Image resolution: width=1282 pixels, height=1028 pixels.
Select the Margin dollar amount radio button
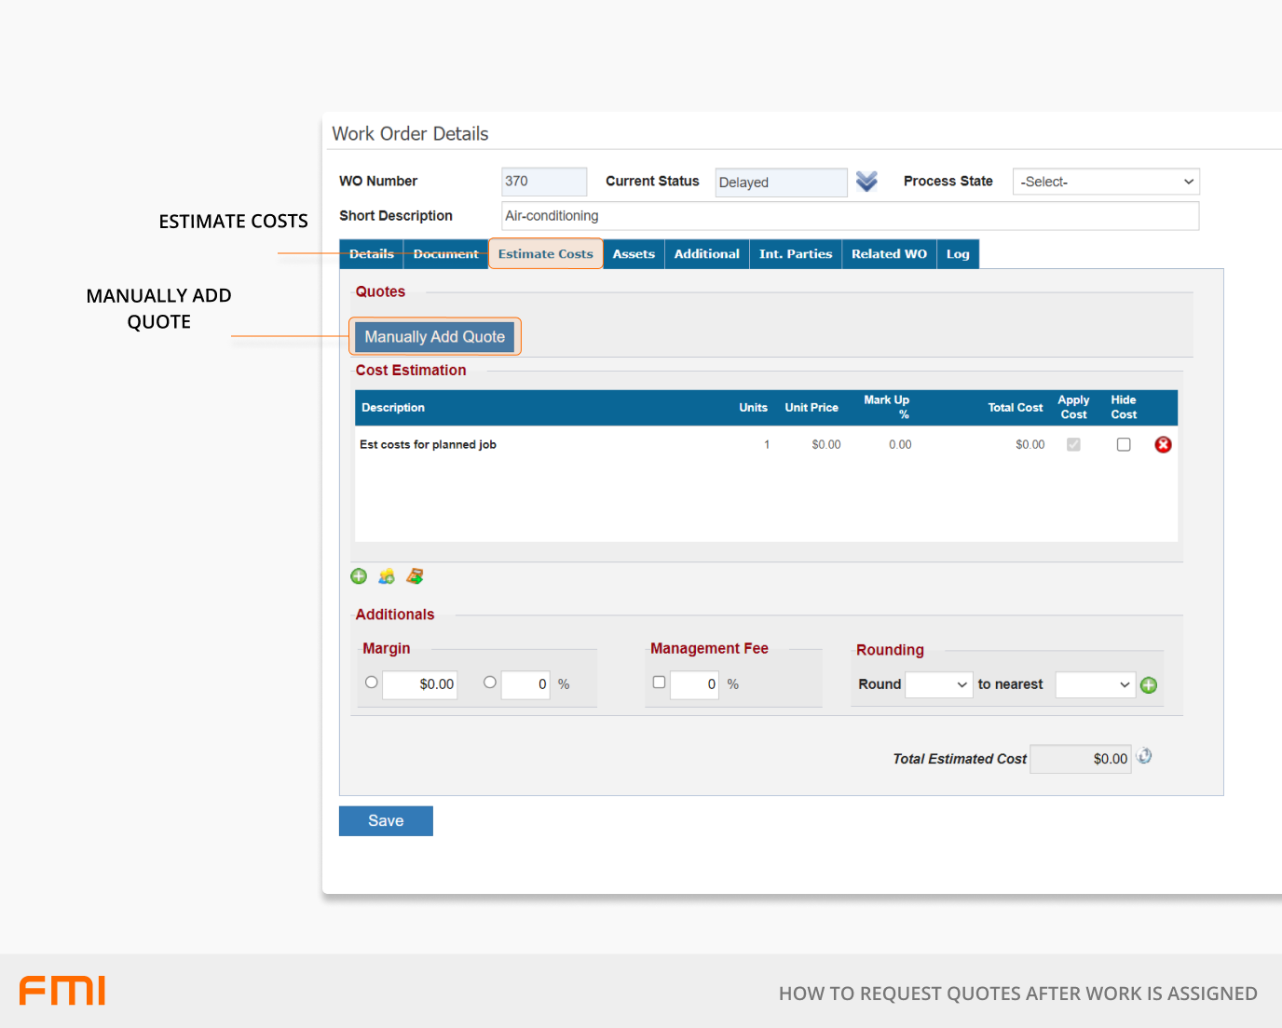(x=372, y=683)
